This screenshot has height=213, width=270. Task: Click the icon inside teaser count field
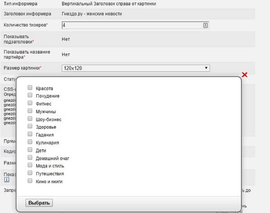coord(206,26)
